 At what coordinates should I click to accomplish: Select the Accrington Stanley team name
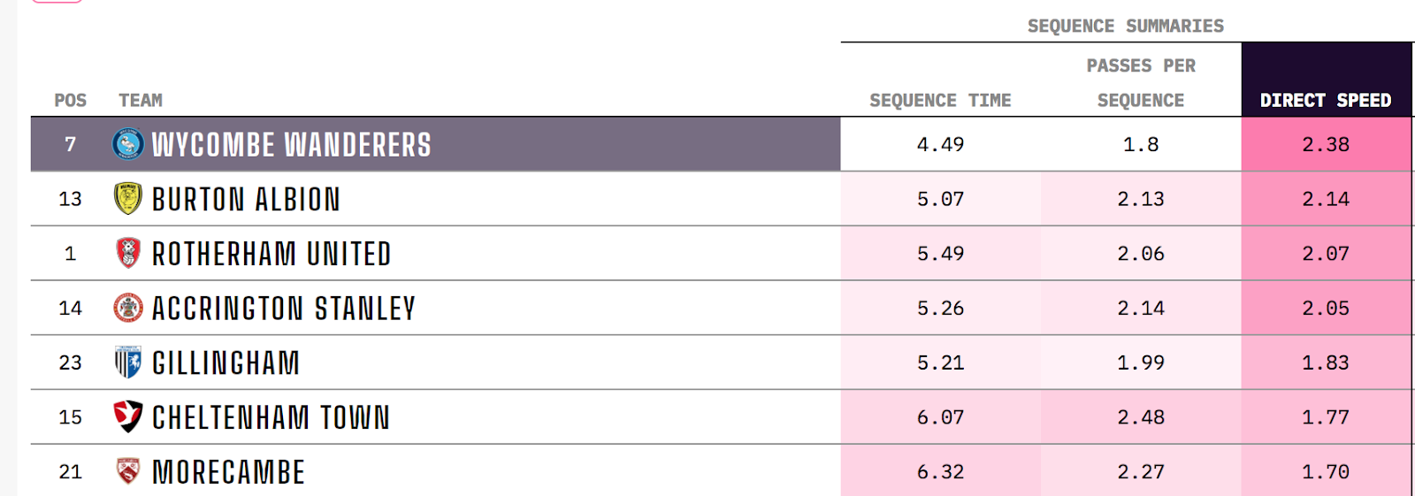284,309
